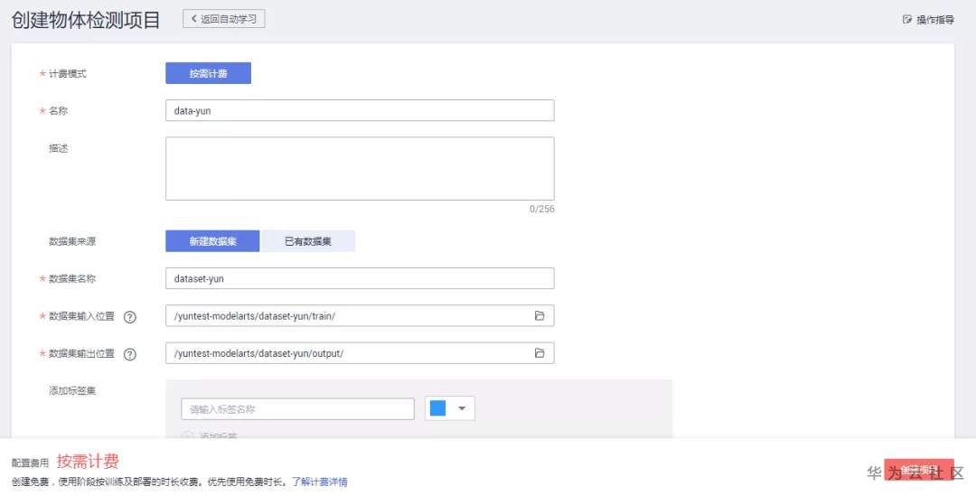Click the 名称 field containing data-yun

coord(360,110)
